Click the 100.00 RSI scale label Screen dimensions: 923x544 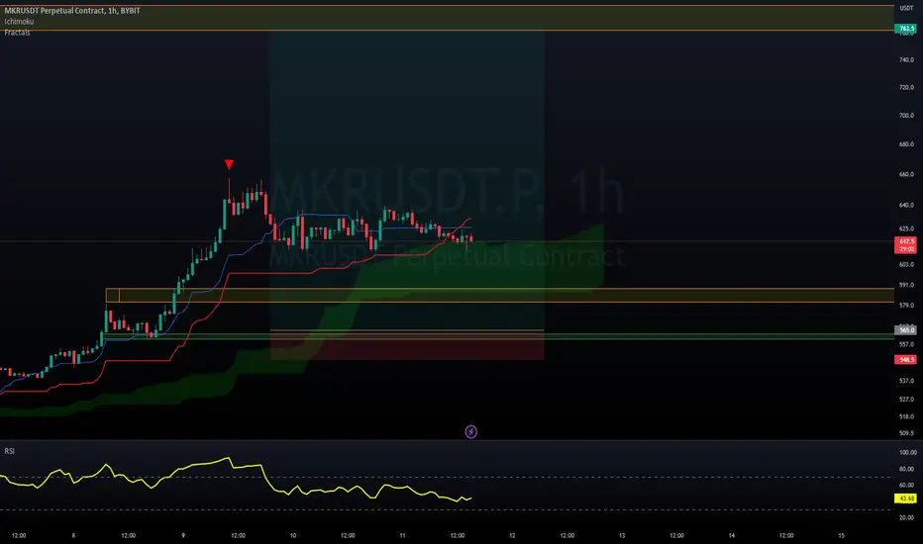[908, 452]
